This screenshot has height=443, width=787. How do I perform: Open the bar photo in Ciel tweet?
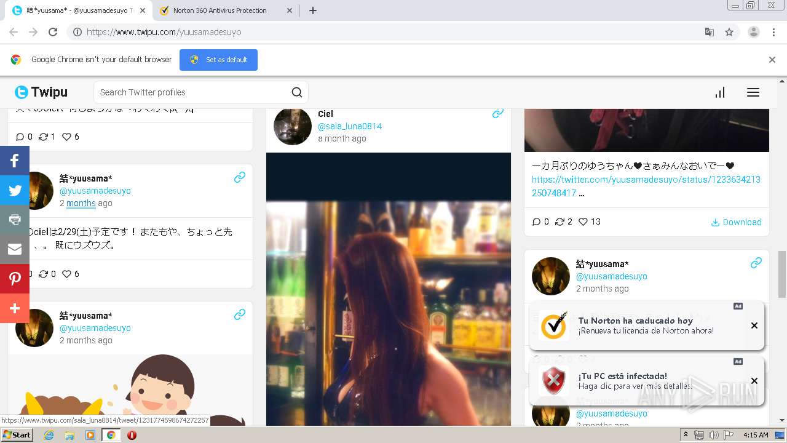tap(389, 289)
